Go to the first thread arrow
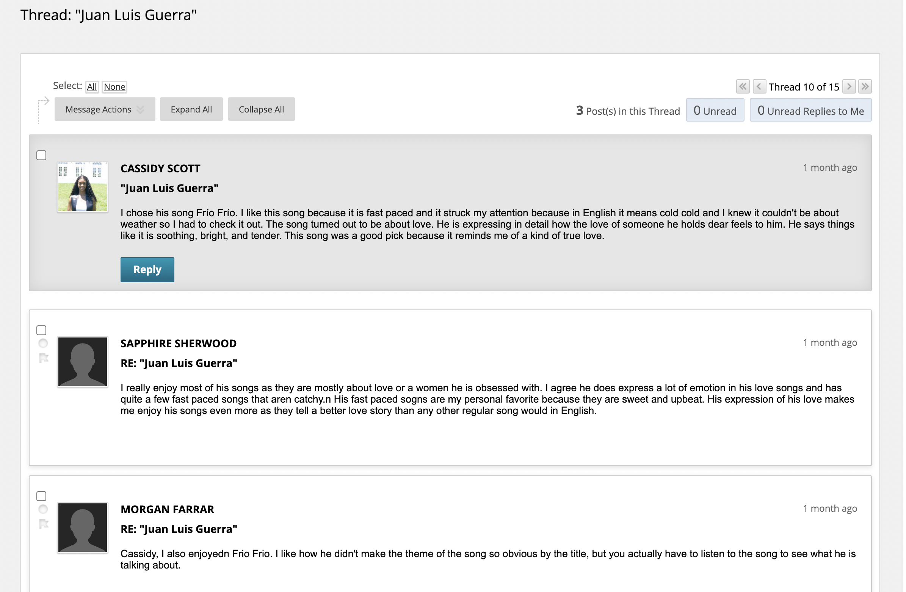 click(743, 86)
